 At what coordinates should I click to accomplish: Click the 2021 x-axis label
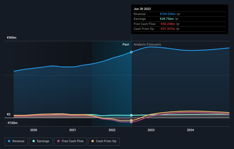[72, 130]
